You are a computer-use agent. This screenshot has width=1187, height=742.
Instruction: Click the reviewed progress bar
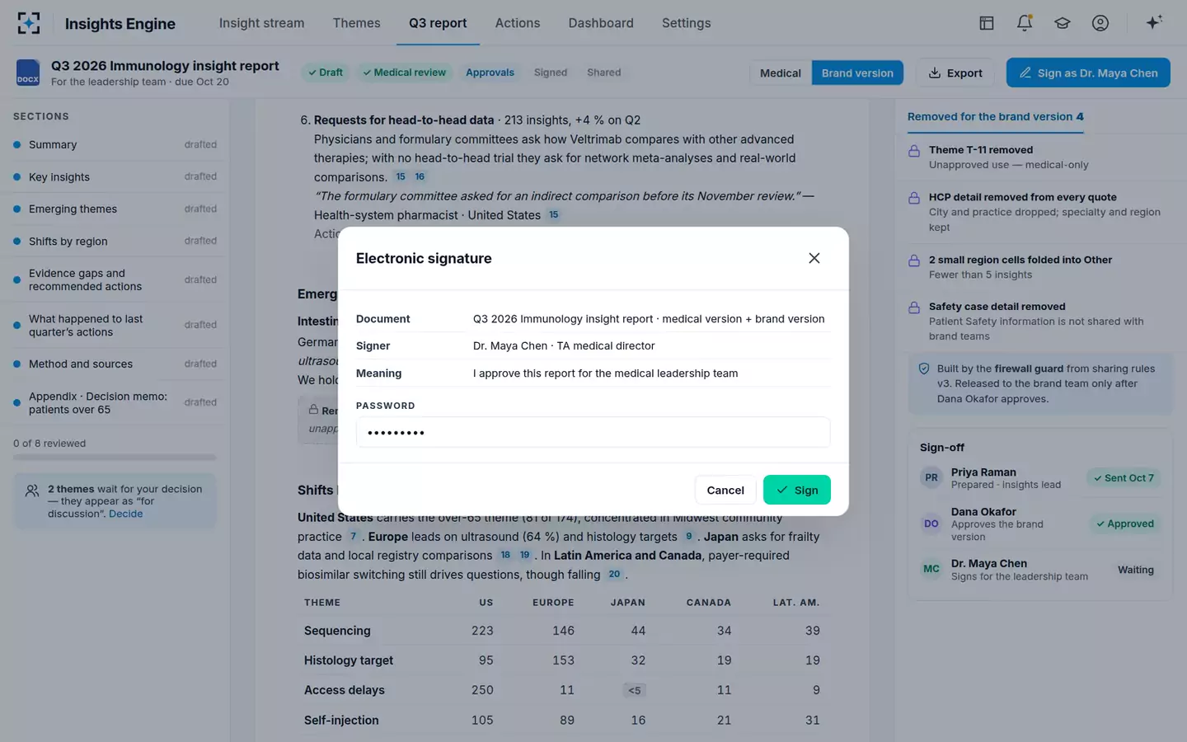point(115,457)
